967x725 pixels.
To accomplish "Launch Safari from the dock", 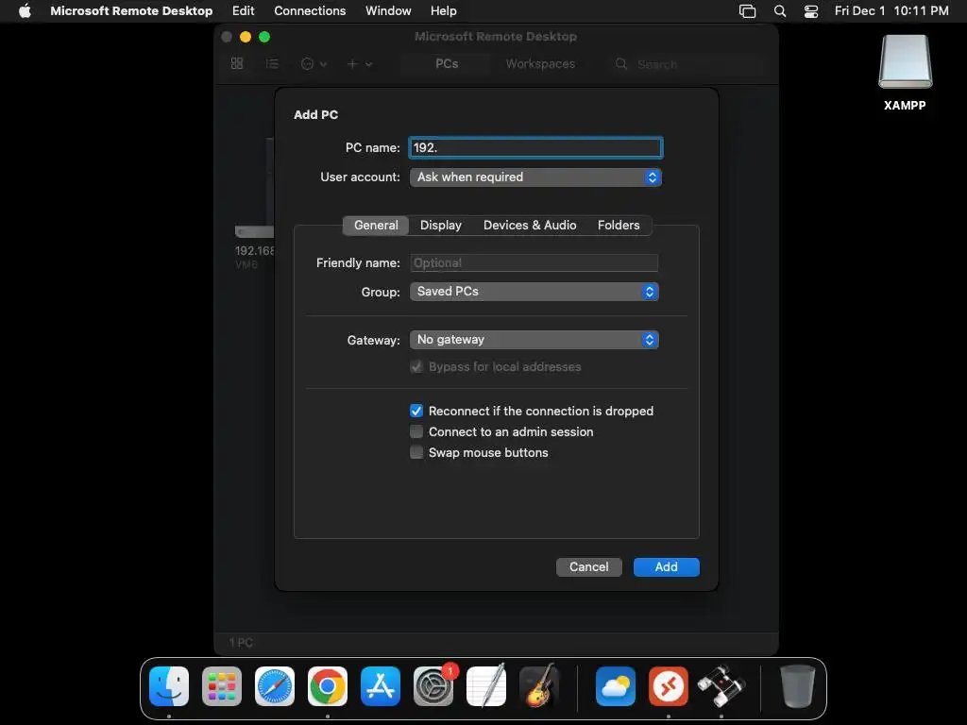I will point(275,686).
